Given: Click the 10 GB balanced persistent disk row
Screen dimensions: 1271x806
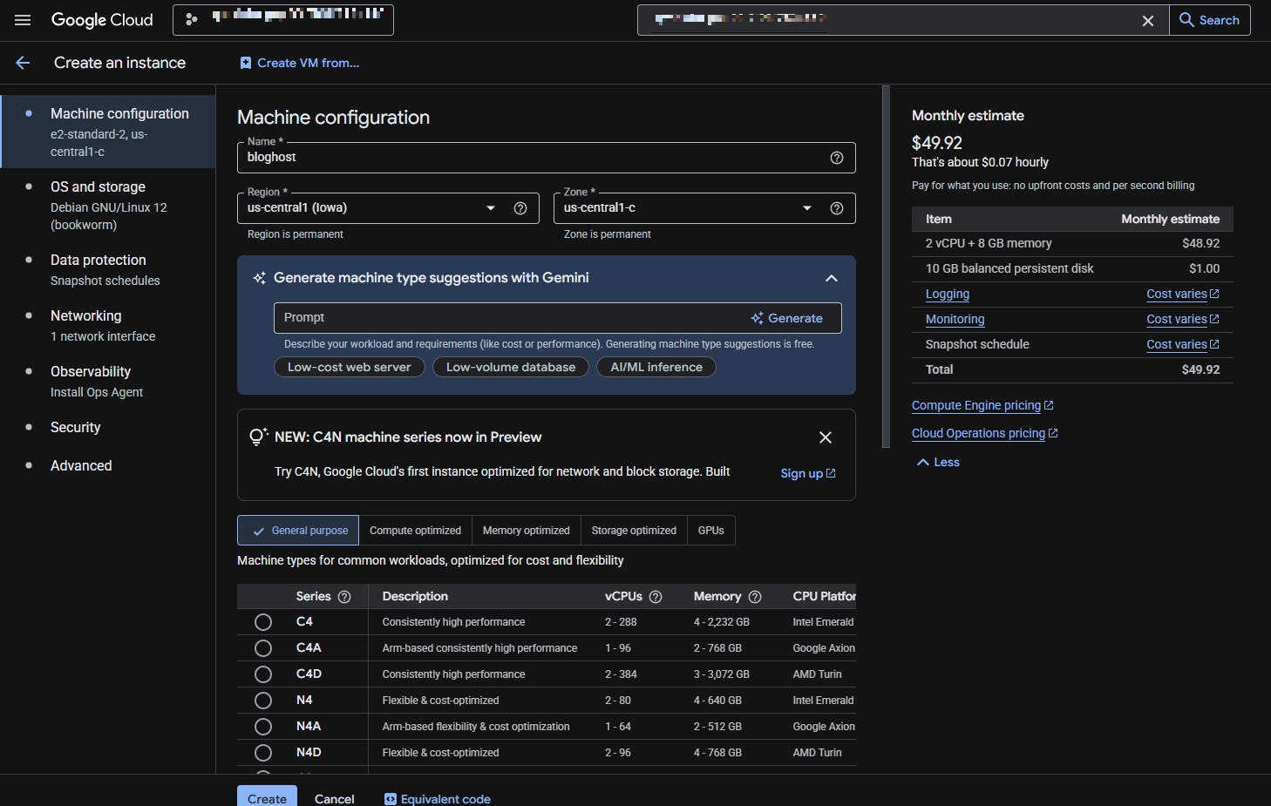Looking at the screenshot, I should (1072, 269).
